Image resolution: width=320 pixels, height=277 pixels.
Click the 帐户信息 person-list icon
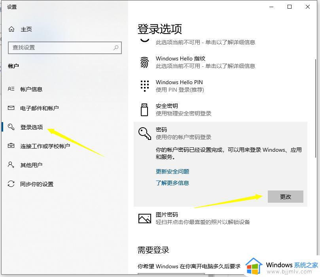11,89
